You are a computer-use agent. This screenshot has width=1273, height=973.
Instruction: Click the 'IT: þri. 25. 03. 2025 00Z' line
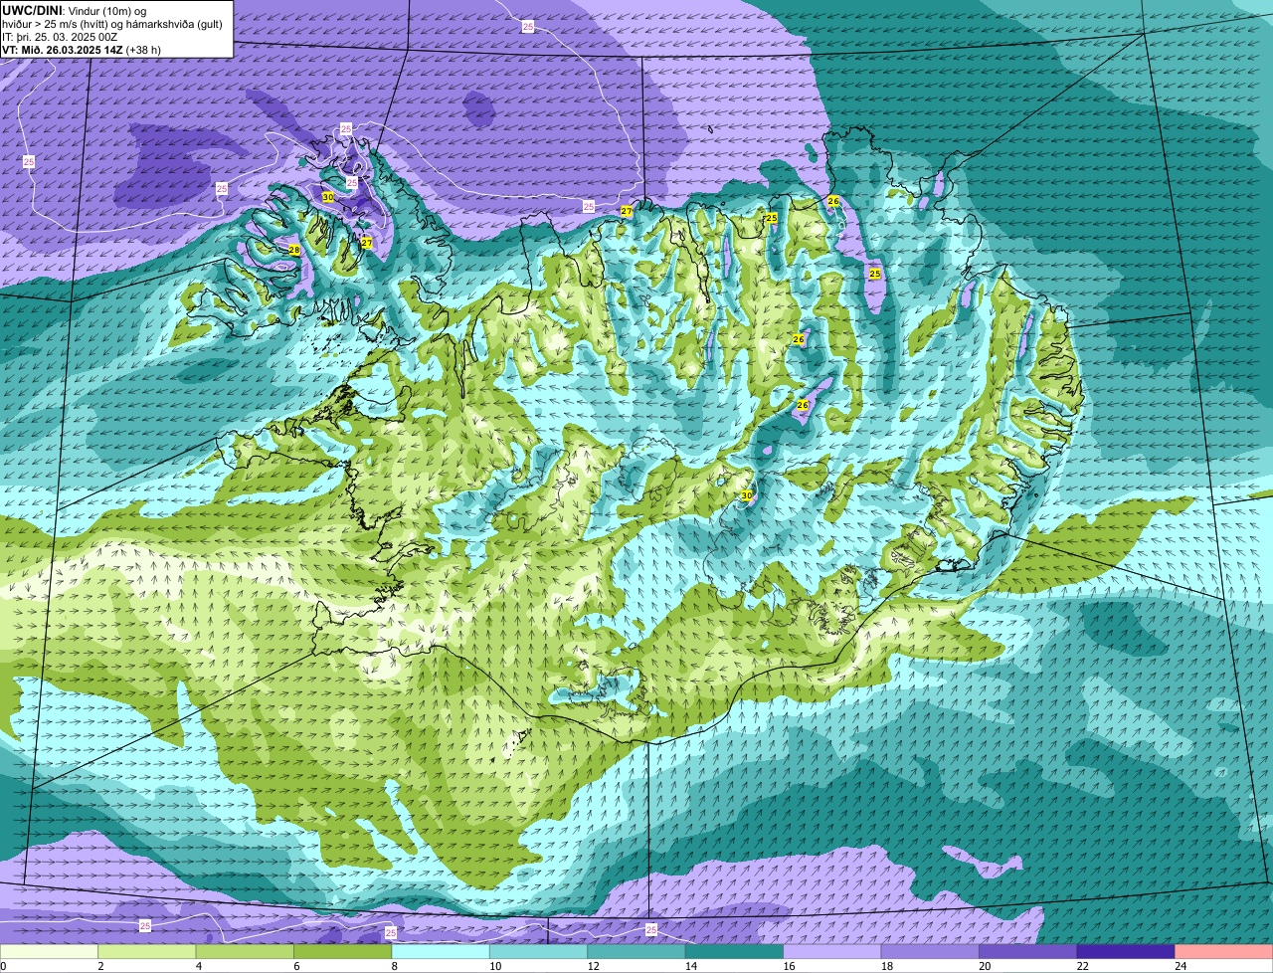61,37
